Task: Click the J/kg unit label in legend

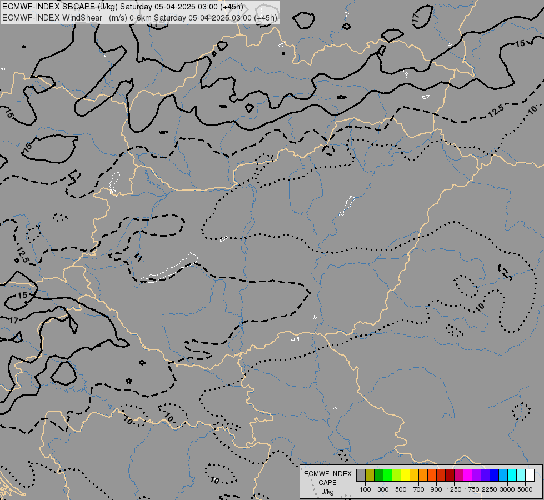Action: (x=327, y=492)
